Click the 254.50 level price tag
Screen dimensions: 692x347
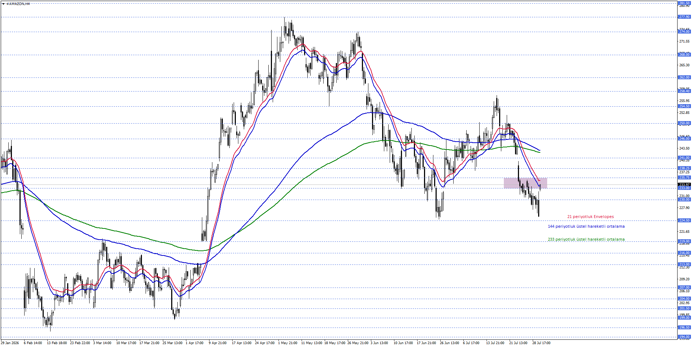pos(684,106)
